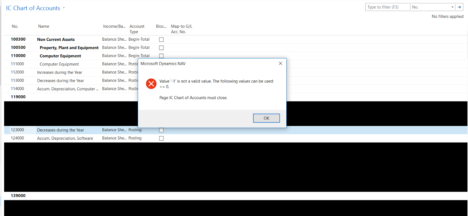Click the name Property, Plant and Equipment

(x=69, y=48)
